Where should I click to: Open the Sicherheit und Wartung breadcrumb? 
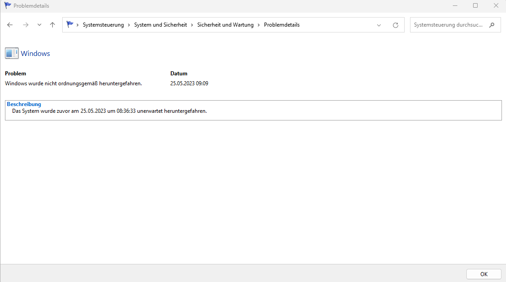[225, 25]
